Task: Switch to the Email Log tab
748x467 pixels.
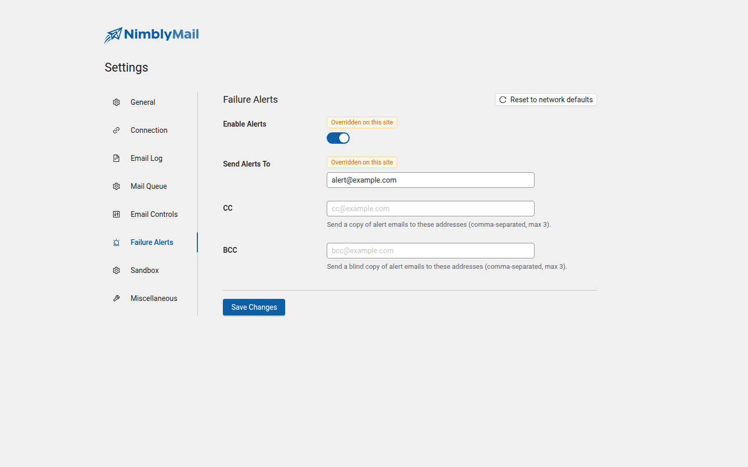Action: (x=151, y=158)
